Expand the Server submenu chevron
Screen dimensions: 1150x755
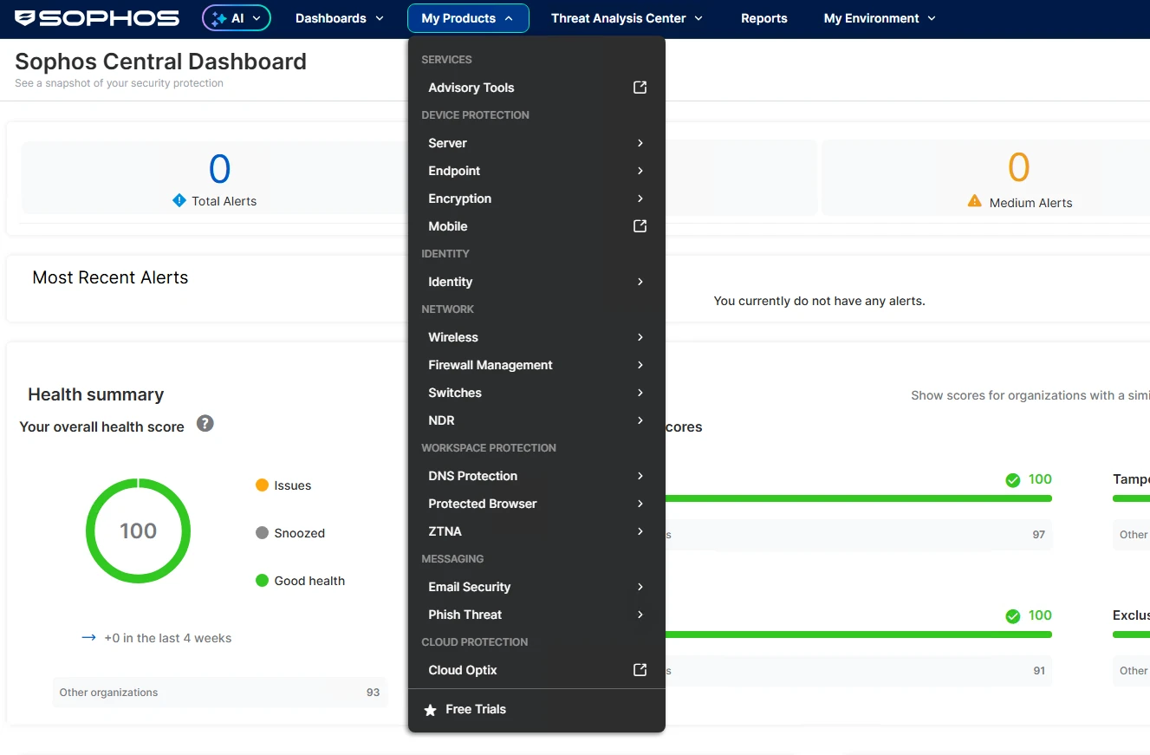640,143
